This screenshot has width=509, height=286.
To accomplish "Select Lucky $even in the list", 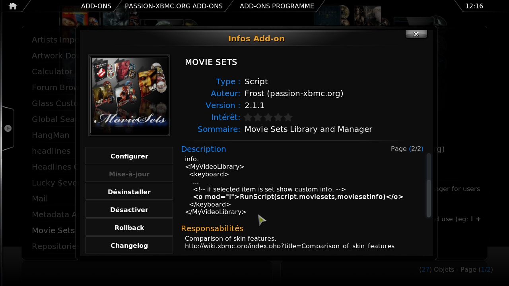I will [54, 183].
